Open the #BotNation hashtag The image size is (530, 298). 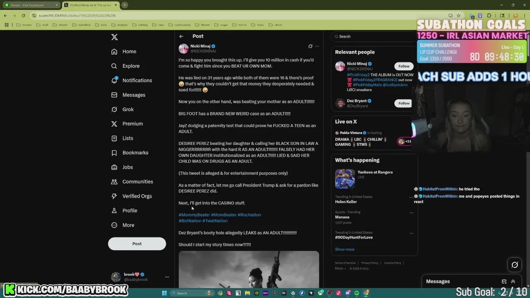click(x=190, y=221)
